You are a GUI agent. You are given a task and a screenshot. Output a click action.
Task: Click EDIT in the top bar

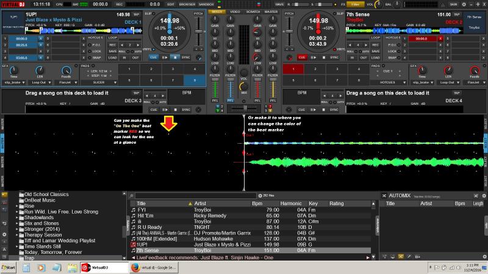pos(171,4)
